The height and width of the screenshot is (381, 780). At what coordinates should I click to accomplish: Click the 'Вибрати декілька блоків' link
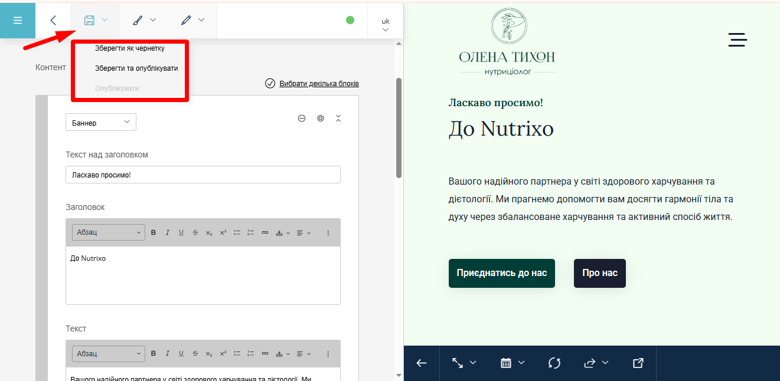319,84
